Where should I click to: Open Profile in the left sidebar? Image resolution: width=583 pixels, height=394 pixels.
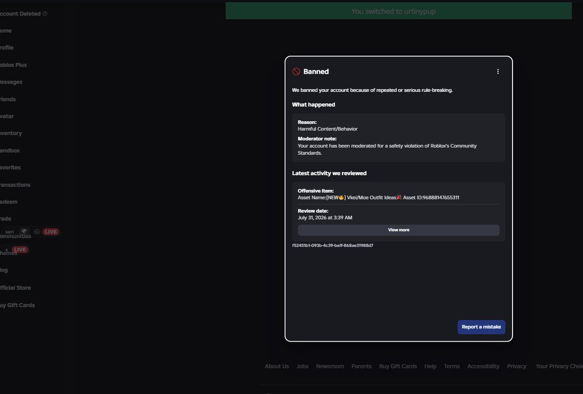6,48
